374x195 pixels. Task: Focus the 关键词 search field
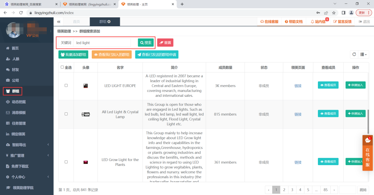click(102, 43)
